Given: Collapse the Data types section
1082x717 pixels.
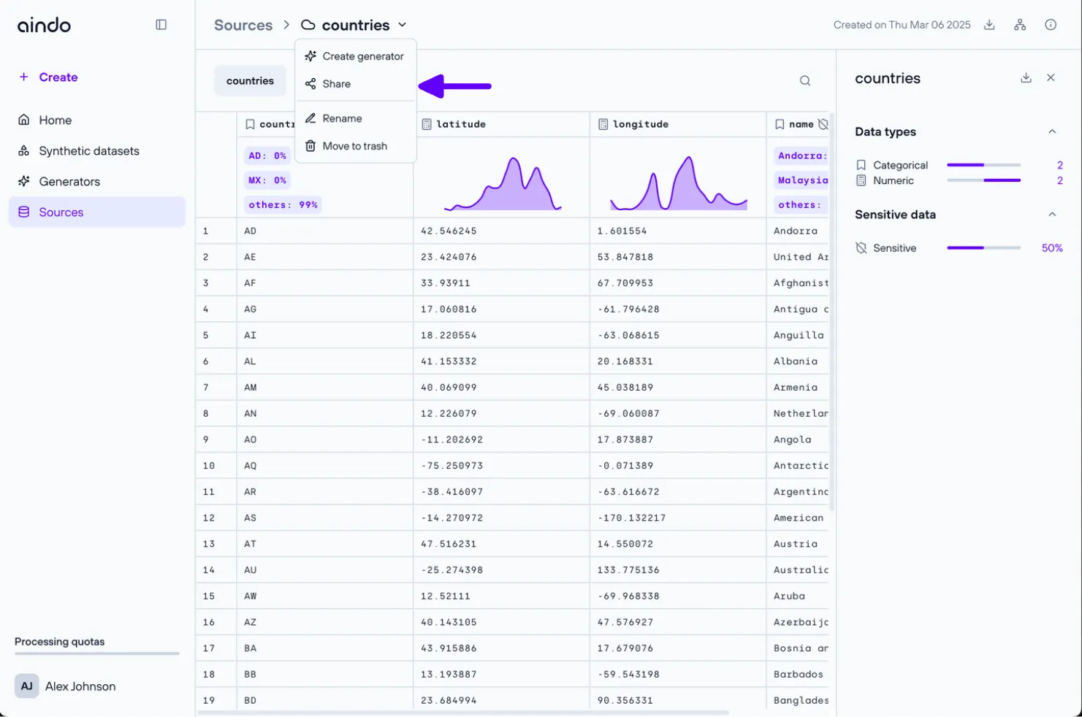Looking at the screenshot, I should click(1052, 132).
